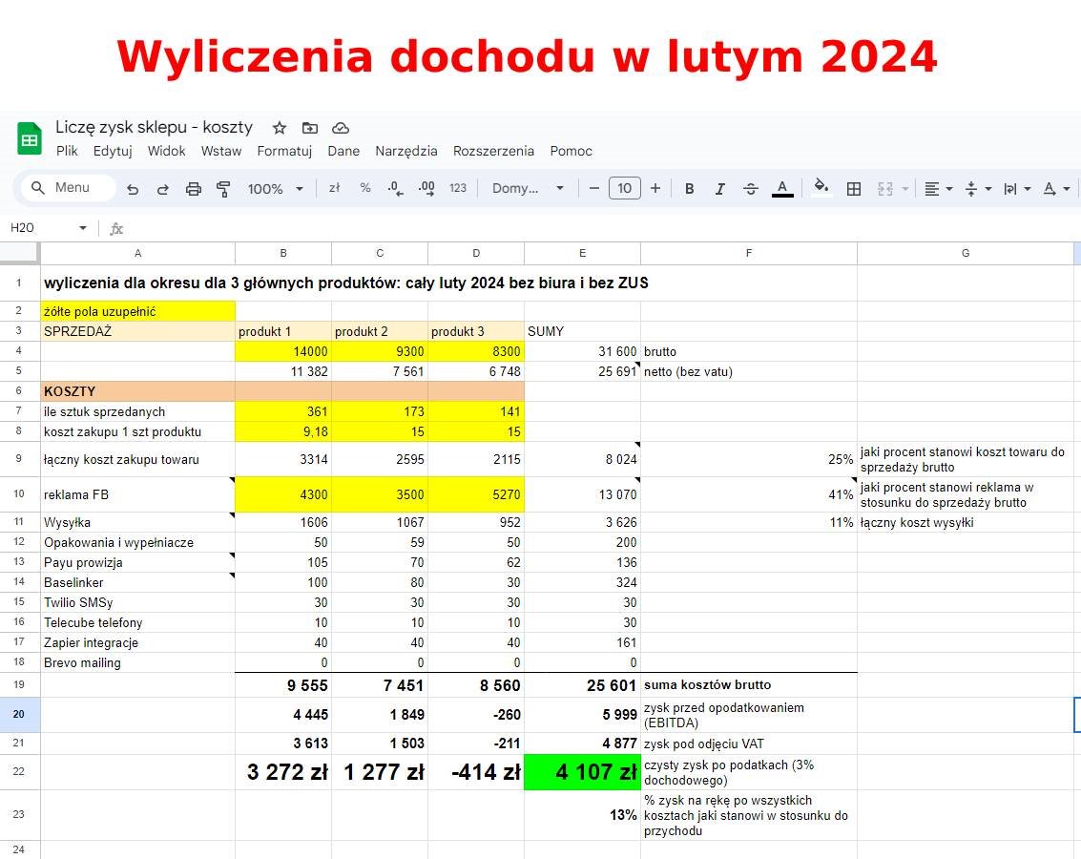Open the Formatuj menu
1081x859 pixels.
[x=284, y=151]
